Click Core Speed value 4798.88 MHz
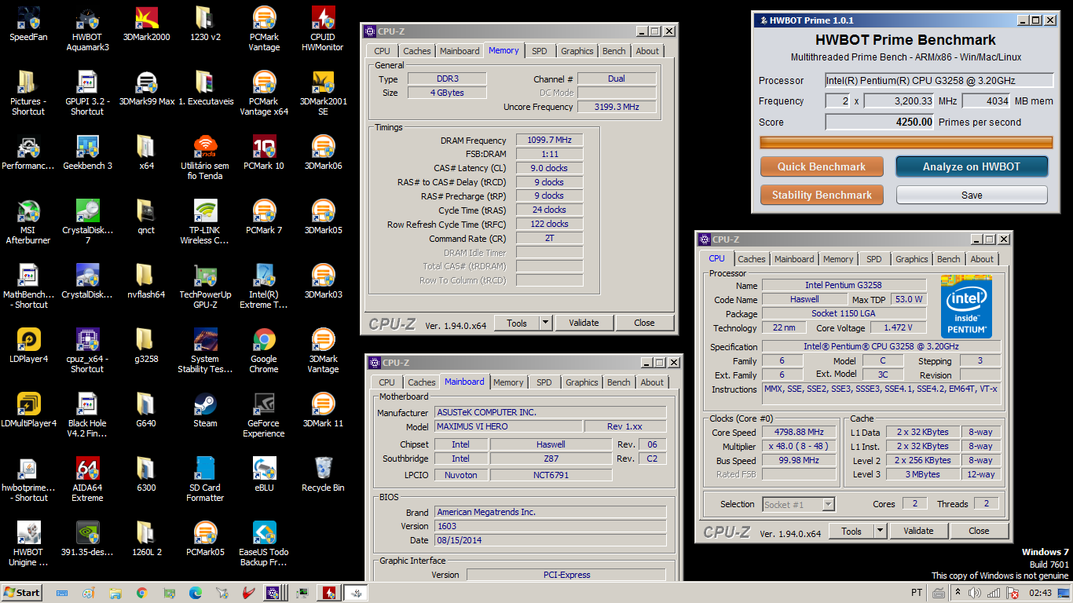Image resolution: width=1073 pixels, height=603 pixels. tap(799, 432)
